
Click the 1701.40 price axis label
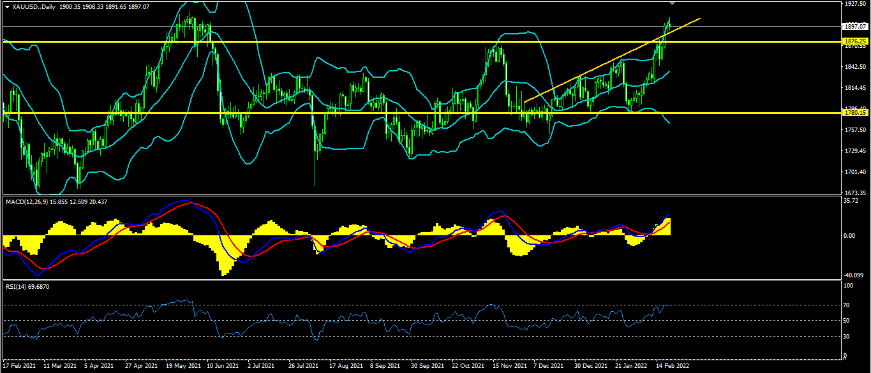click(x=854, y=172)
